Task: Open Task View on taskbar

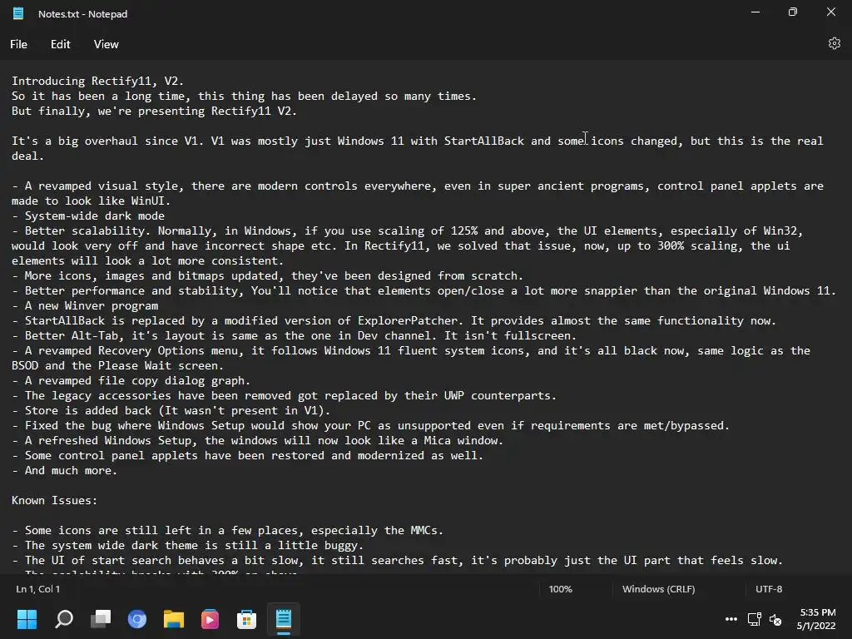Action: click(101, 619)
